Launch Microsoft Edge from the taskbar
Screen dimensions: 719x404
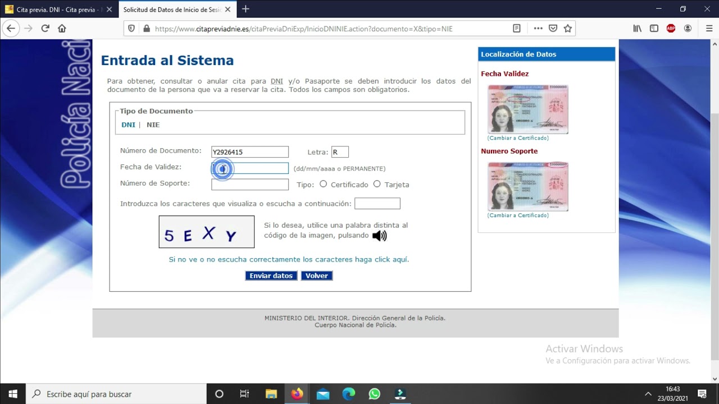click(x=349, y=394)
